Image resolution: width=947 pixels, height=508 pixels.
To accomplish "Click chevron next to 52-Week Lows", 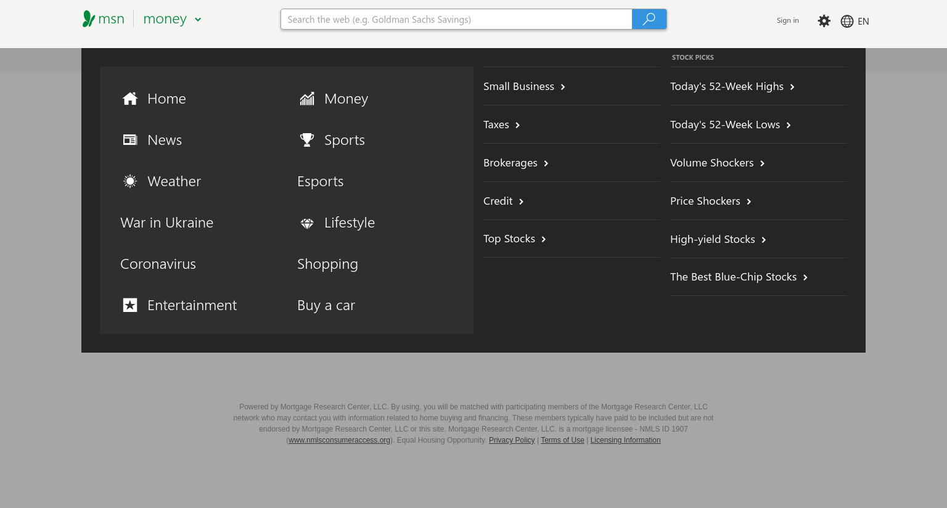I will tap(789, 125).
